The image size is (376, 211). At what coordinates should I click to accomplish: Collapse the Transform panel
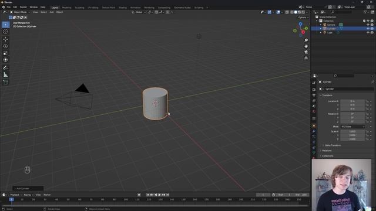(x=327, y=95)
